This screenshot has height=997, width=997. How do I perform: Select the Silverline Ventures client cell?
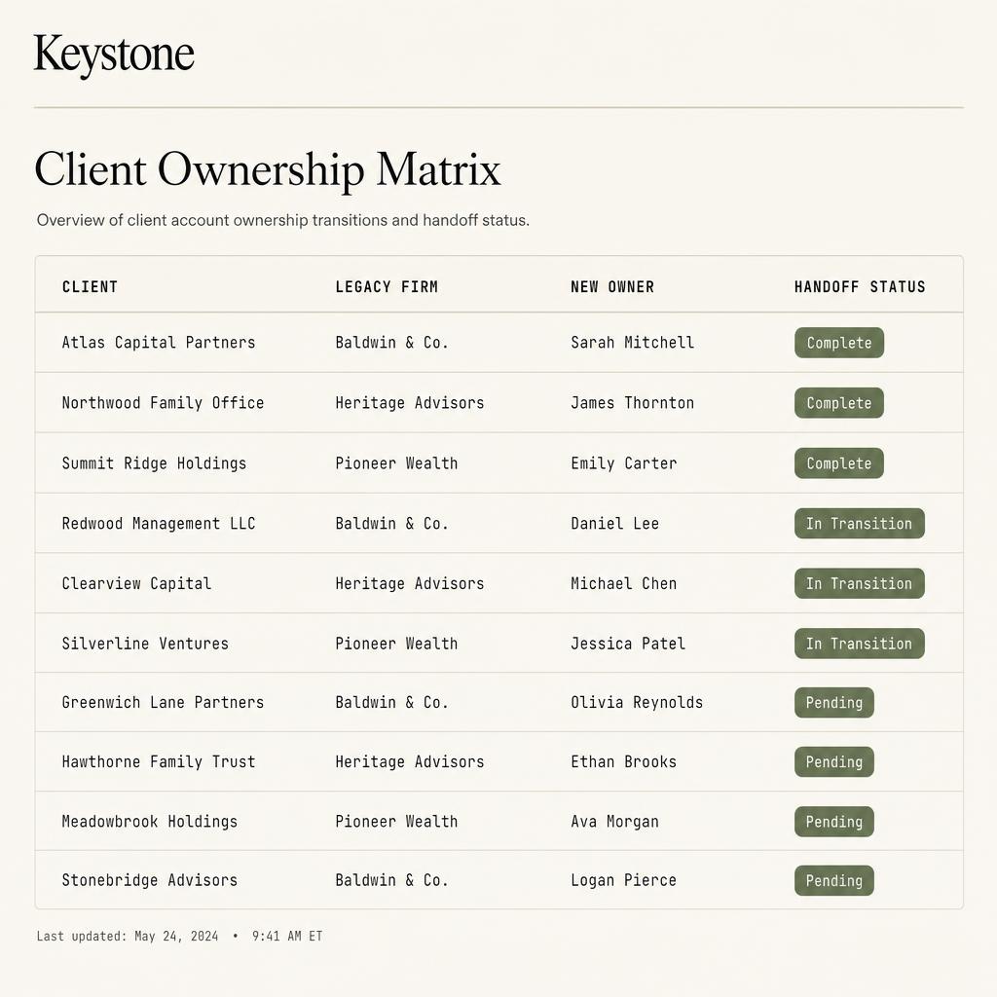pyautogui.click(x=145, y=644)
